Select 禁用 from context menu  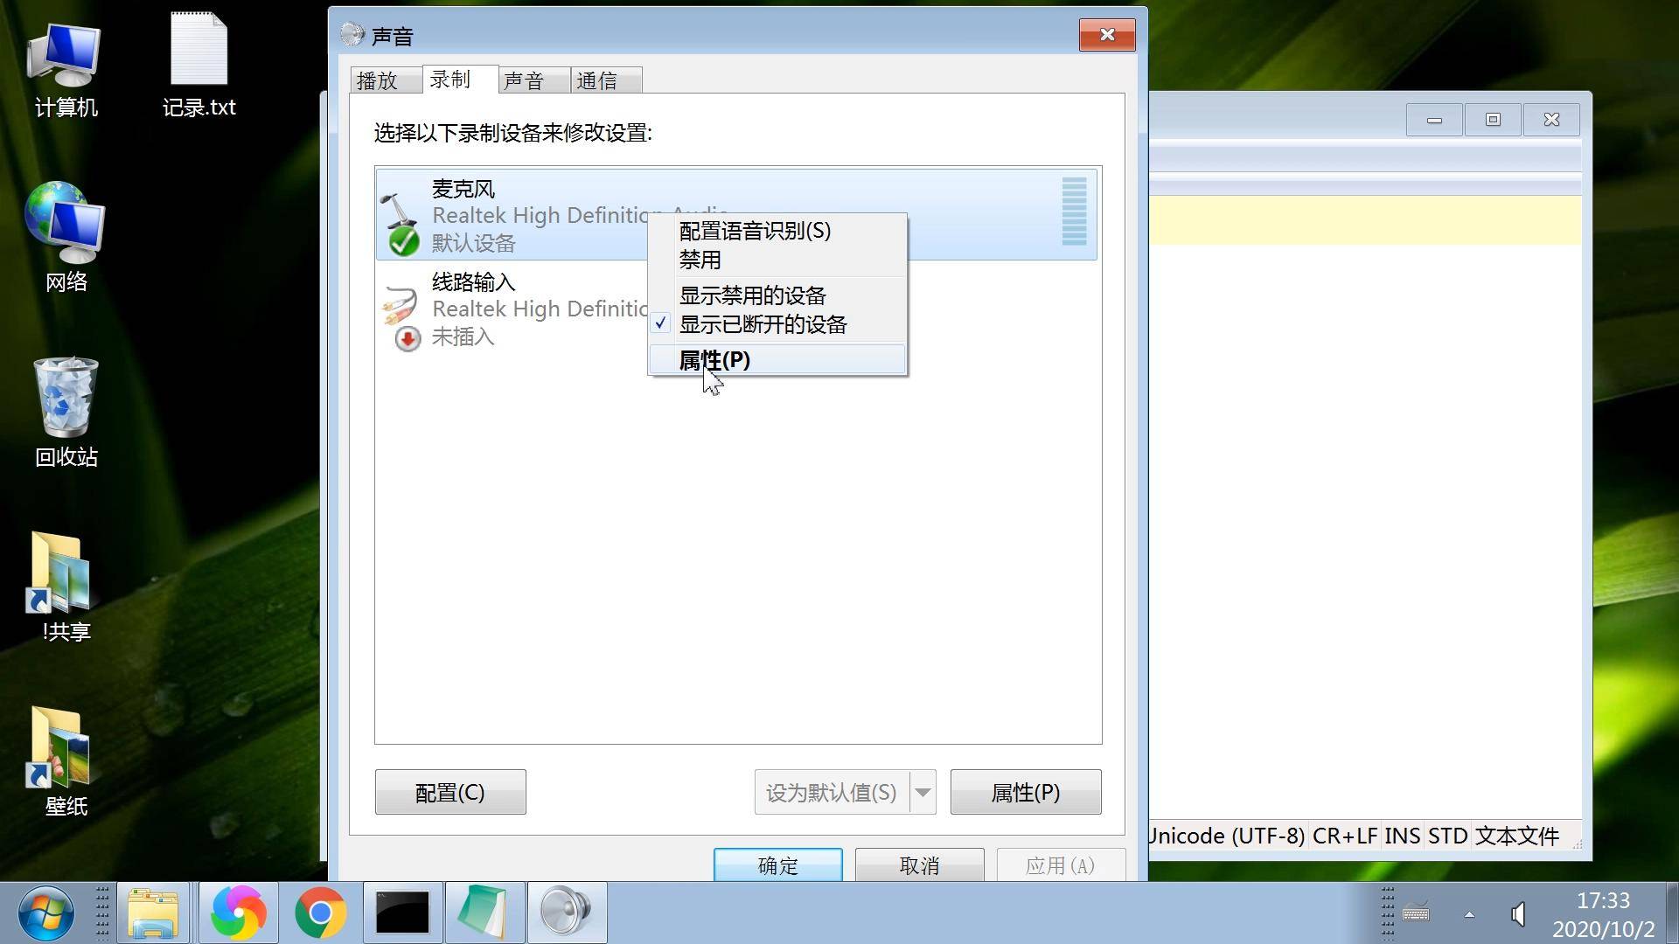[x=700, y=260]
